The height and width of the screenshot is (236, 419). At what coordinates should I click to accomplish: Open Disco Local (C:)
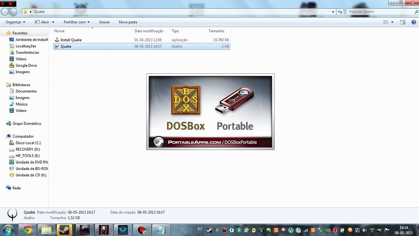tap(28, 143)
